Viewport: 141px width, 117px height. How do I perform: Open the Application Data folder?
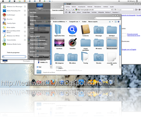point(59,31)
